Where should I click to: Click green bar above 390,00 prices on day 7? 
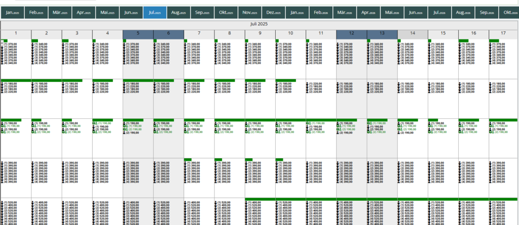(188, 160)
